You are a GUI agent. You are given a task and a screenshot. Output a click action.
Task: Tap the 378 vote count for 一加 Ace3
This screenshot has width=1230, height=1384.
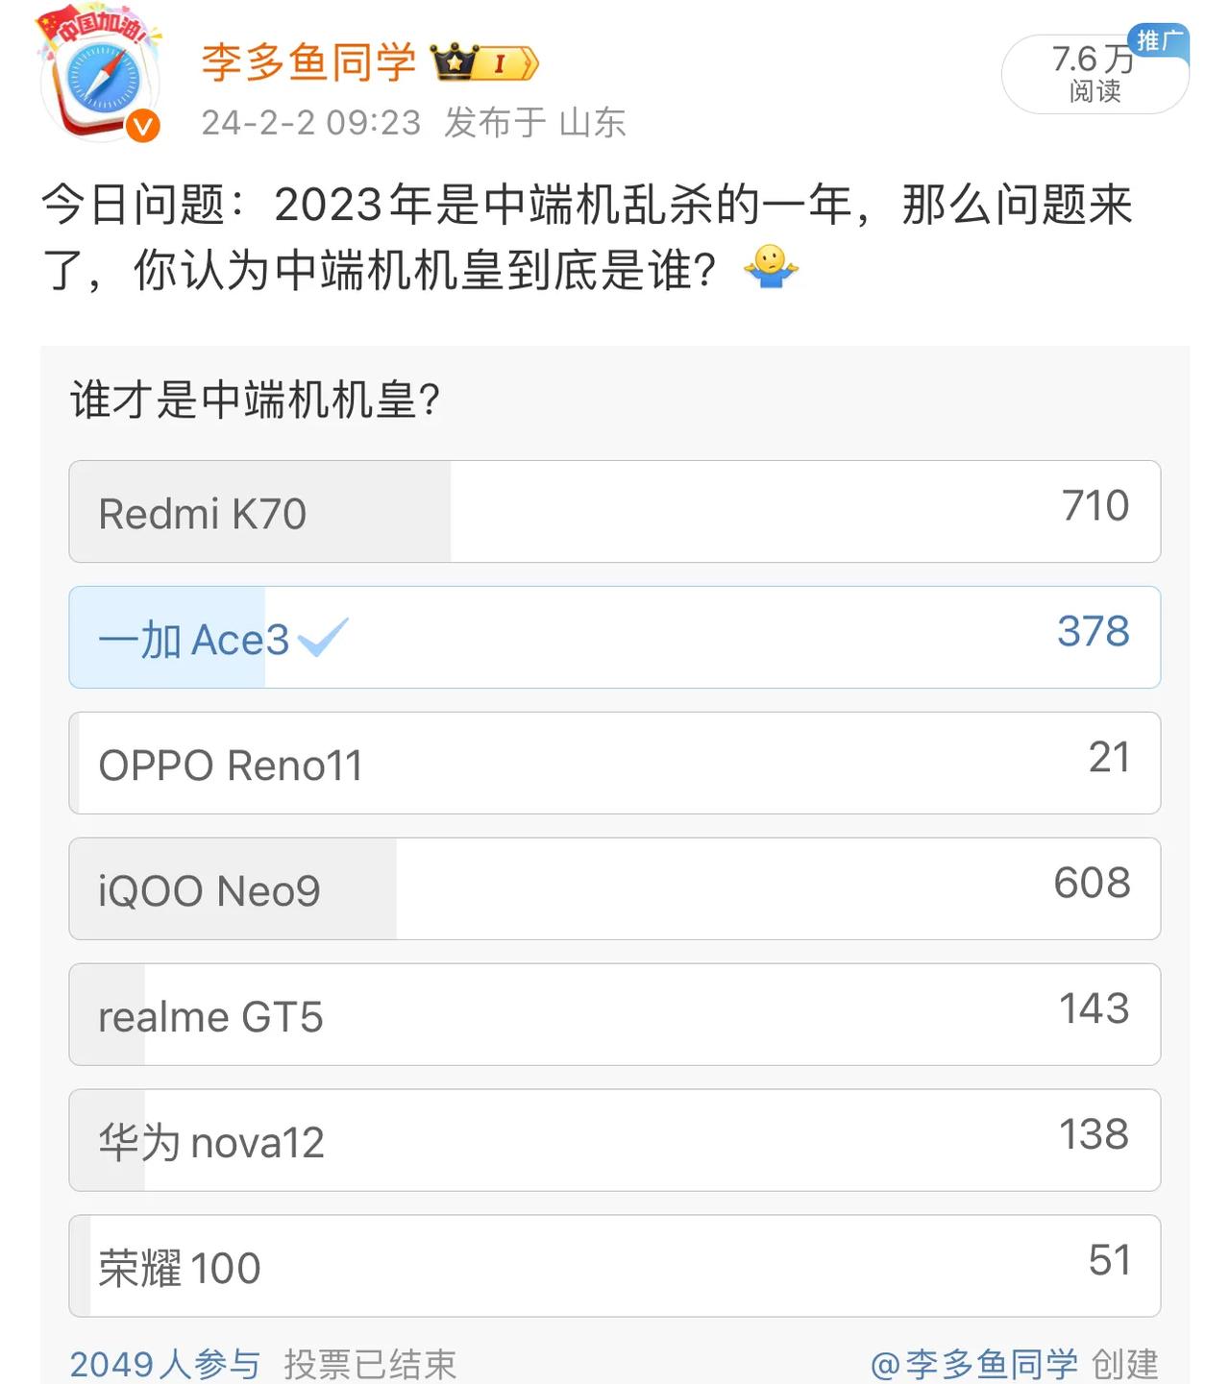point(1094,631)
